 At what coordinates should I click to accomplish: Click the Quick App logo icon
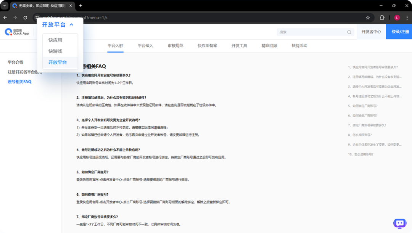coord(8,32)
